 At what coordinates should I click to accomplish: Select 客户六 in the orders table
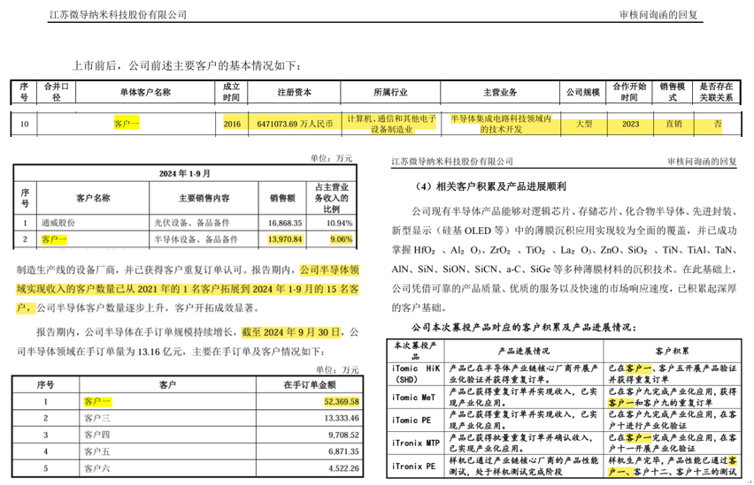coord(97,468)
